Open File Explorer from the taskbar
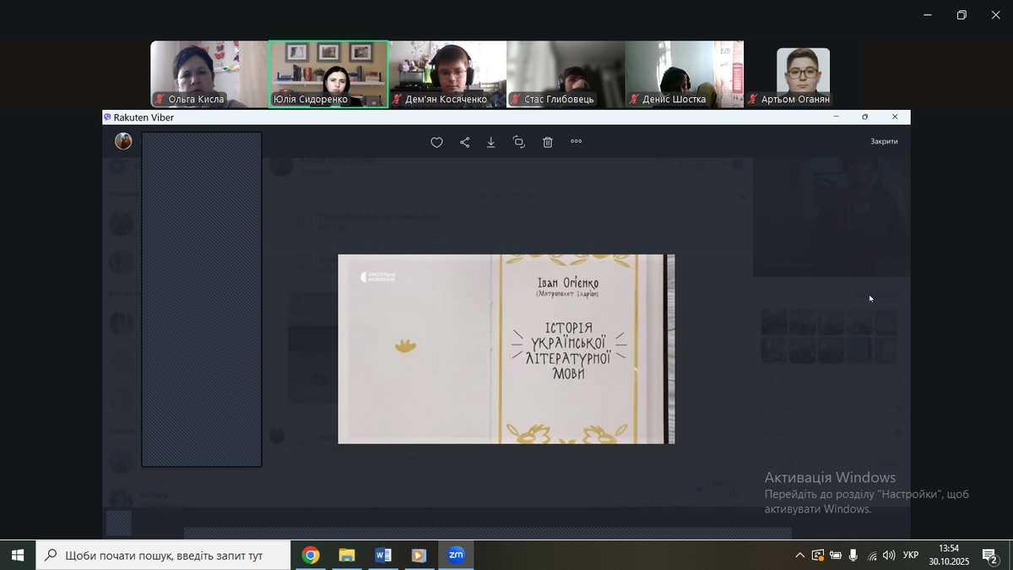The height and width of the screenshot is (570, 1013). coord(347,555)
